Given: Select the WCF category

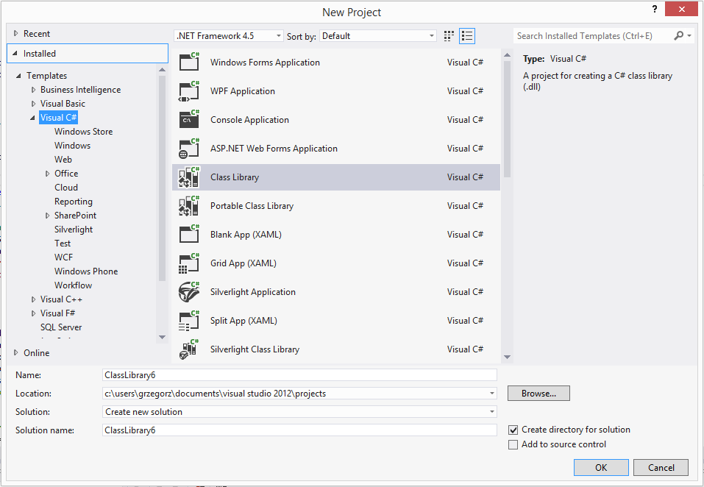Looking at the screenshot, I should click(x=64, y=257).
